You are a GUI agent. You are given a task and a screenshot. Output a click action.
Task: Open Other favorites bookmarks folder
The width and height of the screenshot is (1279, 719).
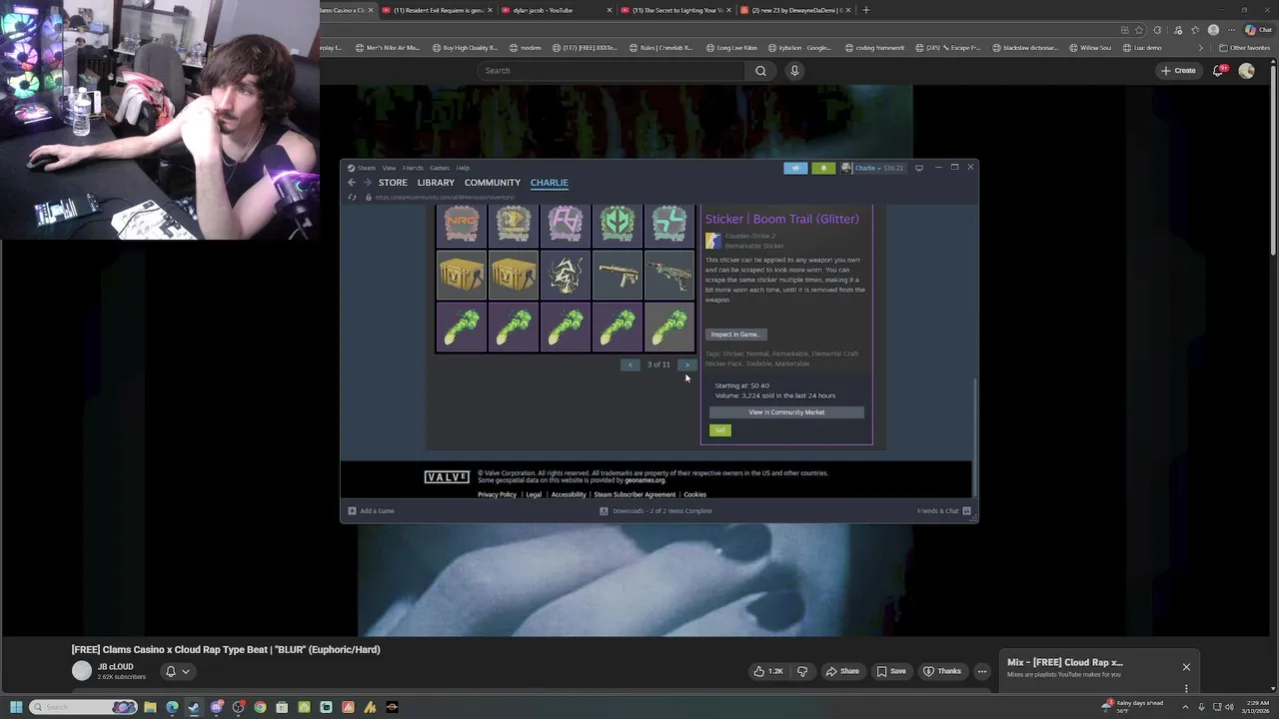[1245, 47]
